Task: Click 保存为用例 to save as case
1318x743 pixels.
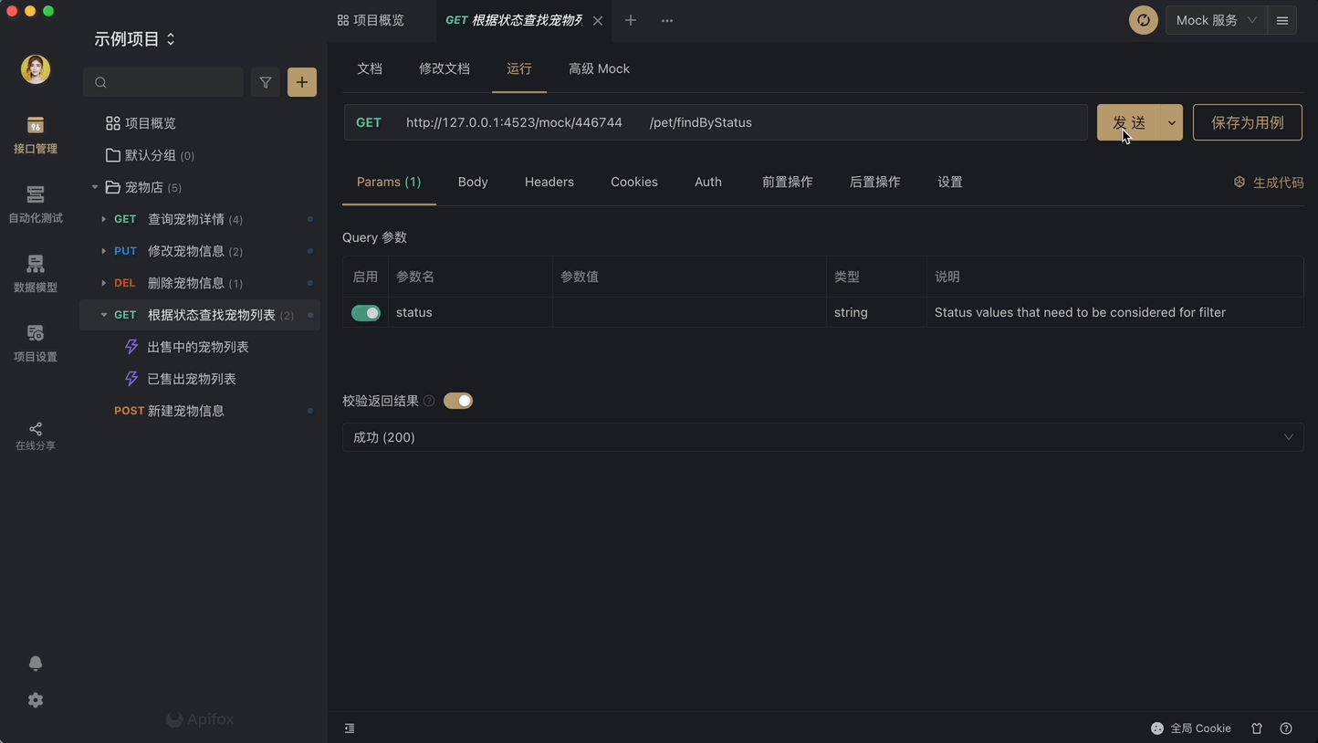Action: pyautogui.click(x=1247, y=121)
